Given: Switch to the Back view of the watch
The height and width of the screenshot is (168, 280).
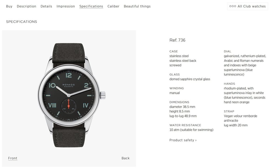Looking at the screenshot, I should [x=125, y=158].
